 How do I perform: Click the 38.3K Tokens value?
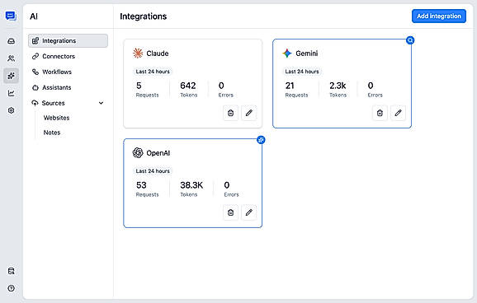191,185
